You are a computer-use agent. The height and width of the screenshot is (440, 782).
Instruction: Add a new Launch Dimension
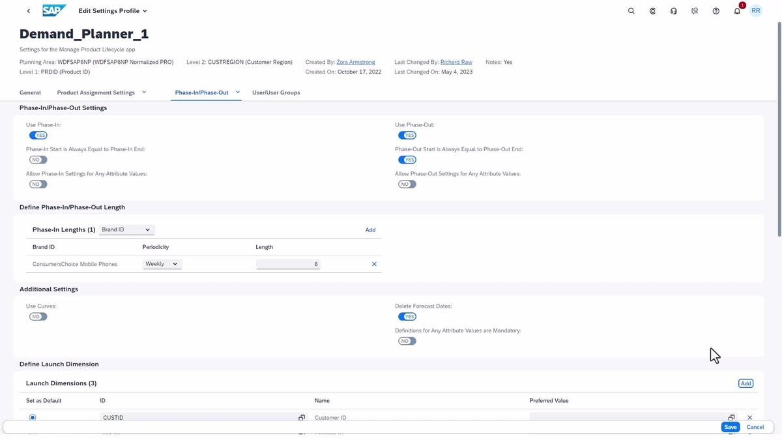[746, 383]
